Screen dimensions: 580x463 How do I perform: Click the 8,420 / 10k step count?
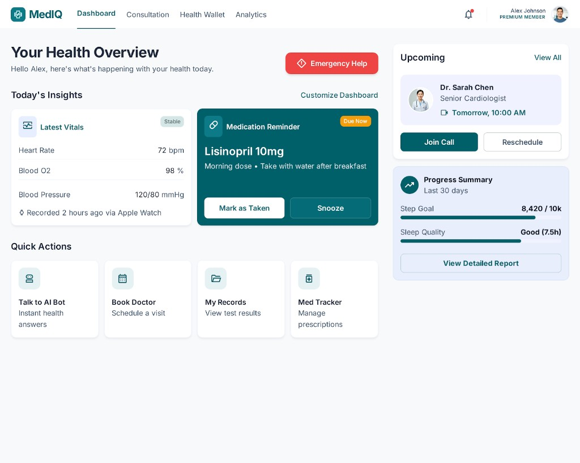pyautogui.click(x=541, y=209)
